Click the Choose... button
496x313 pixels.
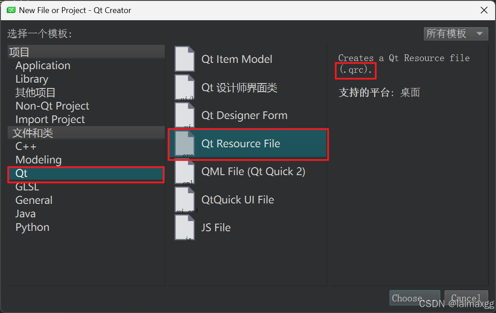(x=415, y=298)
